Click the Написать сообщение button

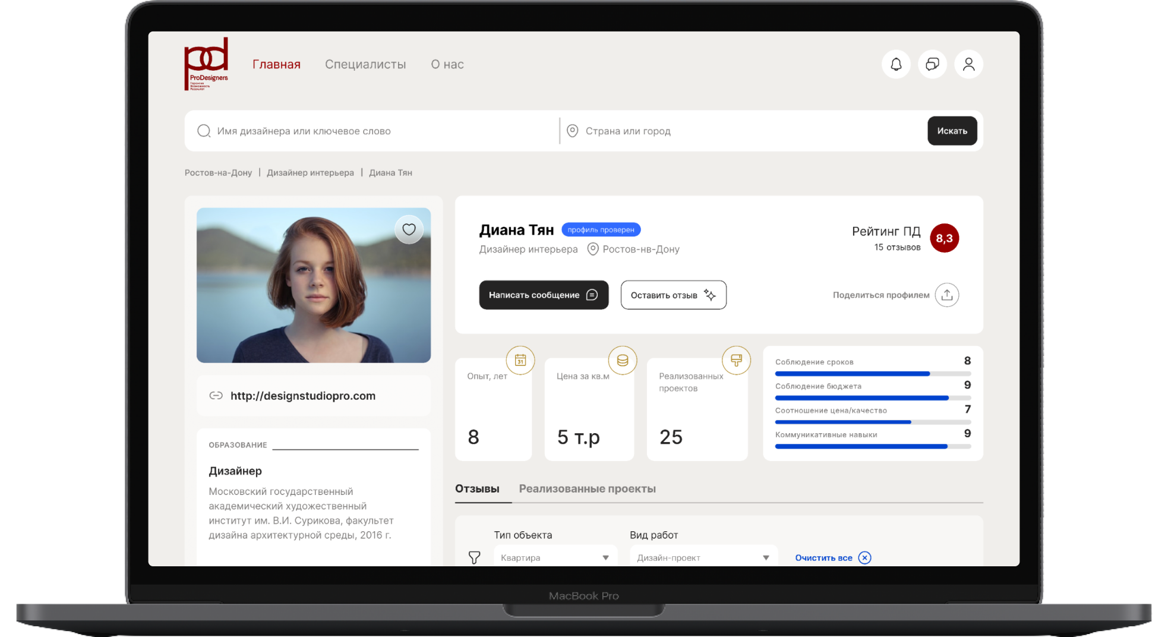(544, 295)
